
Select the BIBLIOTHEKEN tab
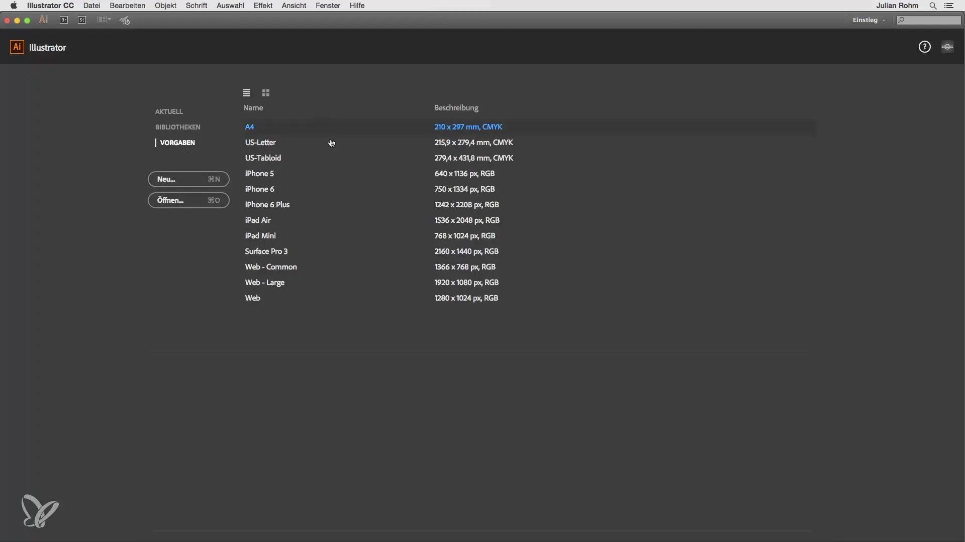pyautogui.click(x=177, y=127)
